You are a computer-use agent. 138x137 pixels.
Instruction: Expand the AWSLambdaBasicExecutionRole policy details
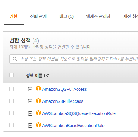pos(30,126)
